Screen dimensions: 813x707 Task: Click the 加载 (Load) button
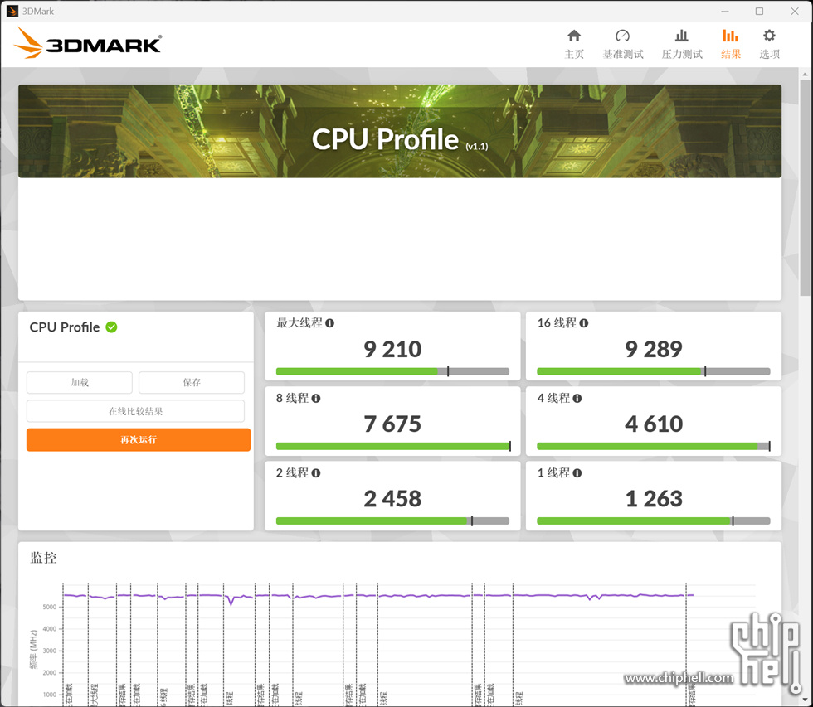(80, 382)
